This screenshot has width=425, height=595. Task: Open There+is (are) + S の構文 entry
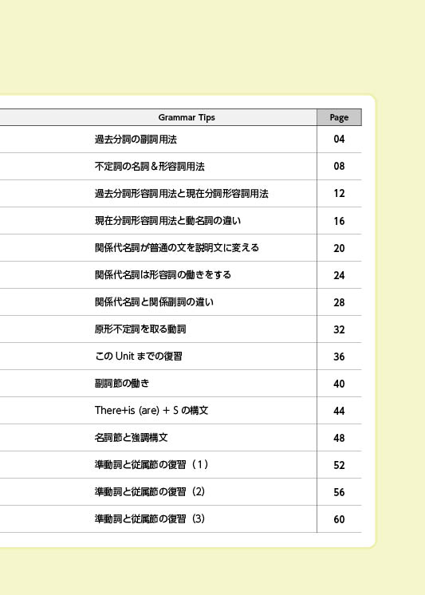(x=152, y=411)
